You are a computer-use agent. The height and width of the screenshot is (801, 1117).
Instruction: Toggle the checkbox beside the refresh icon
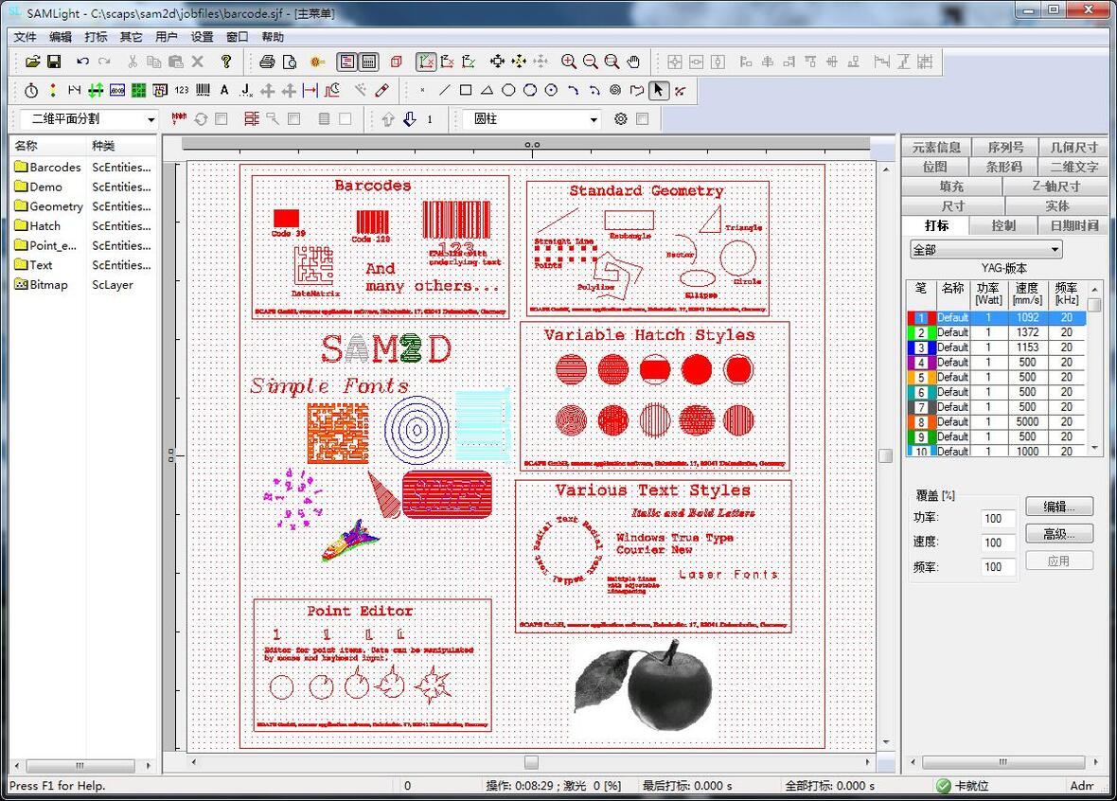pos(222,119)
